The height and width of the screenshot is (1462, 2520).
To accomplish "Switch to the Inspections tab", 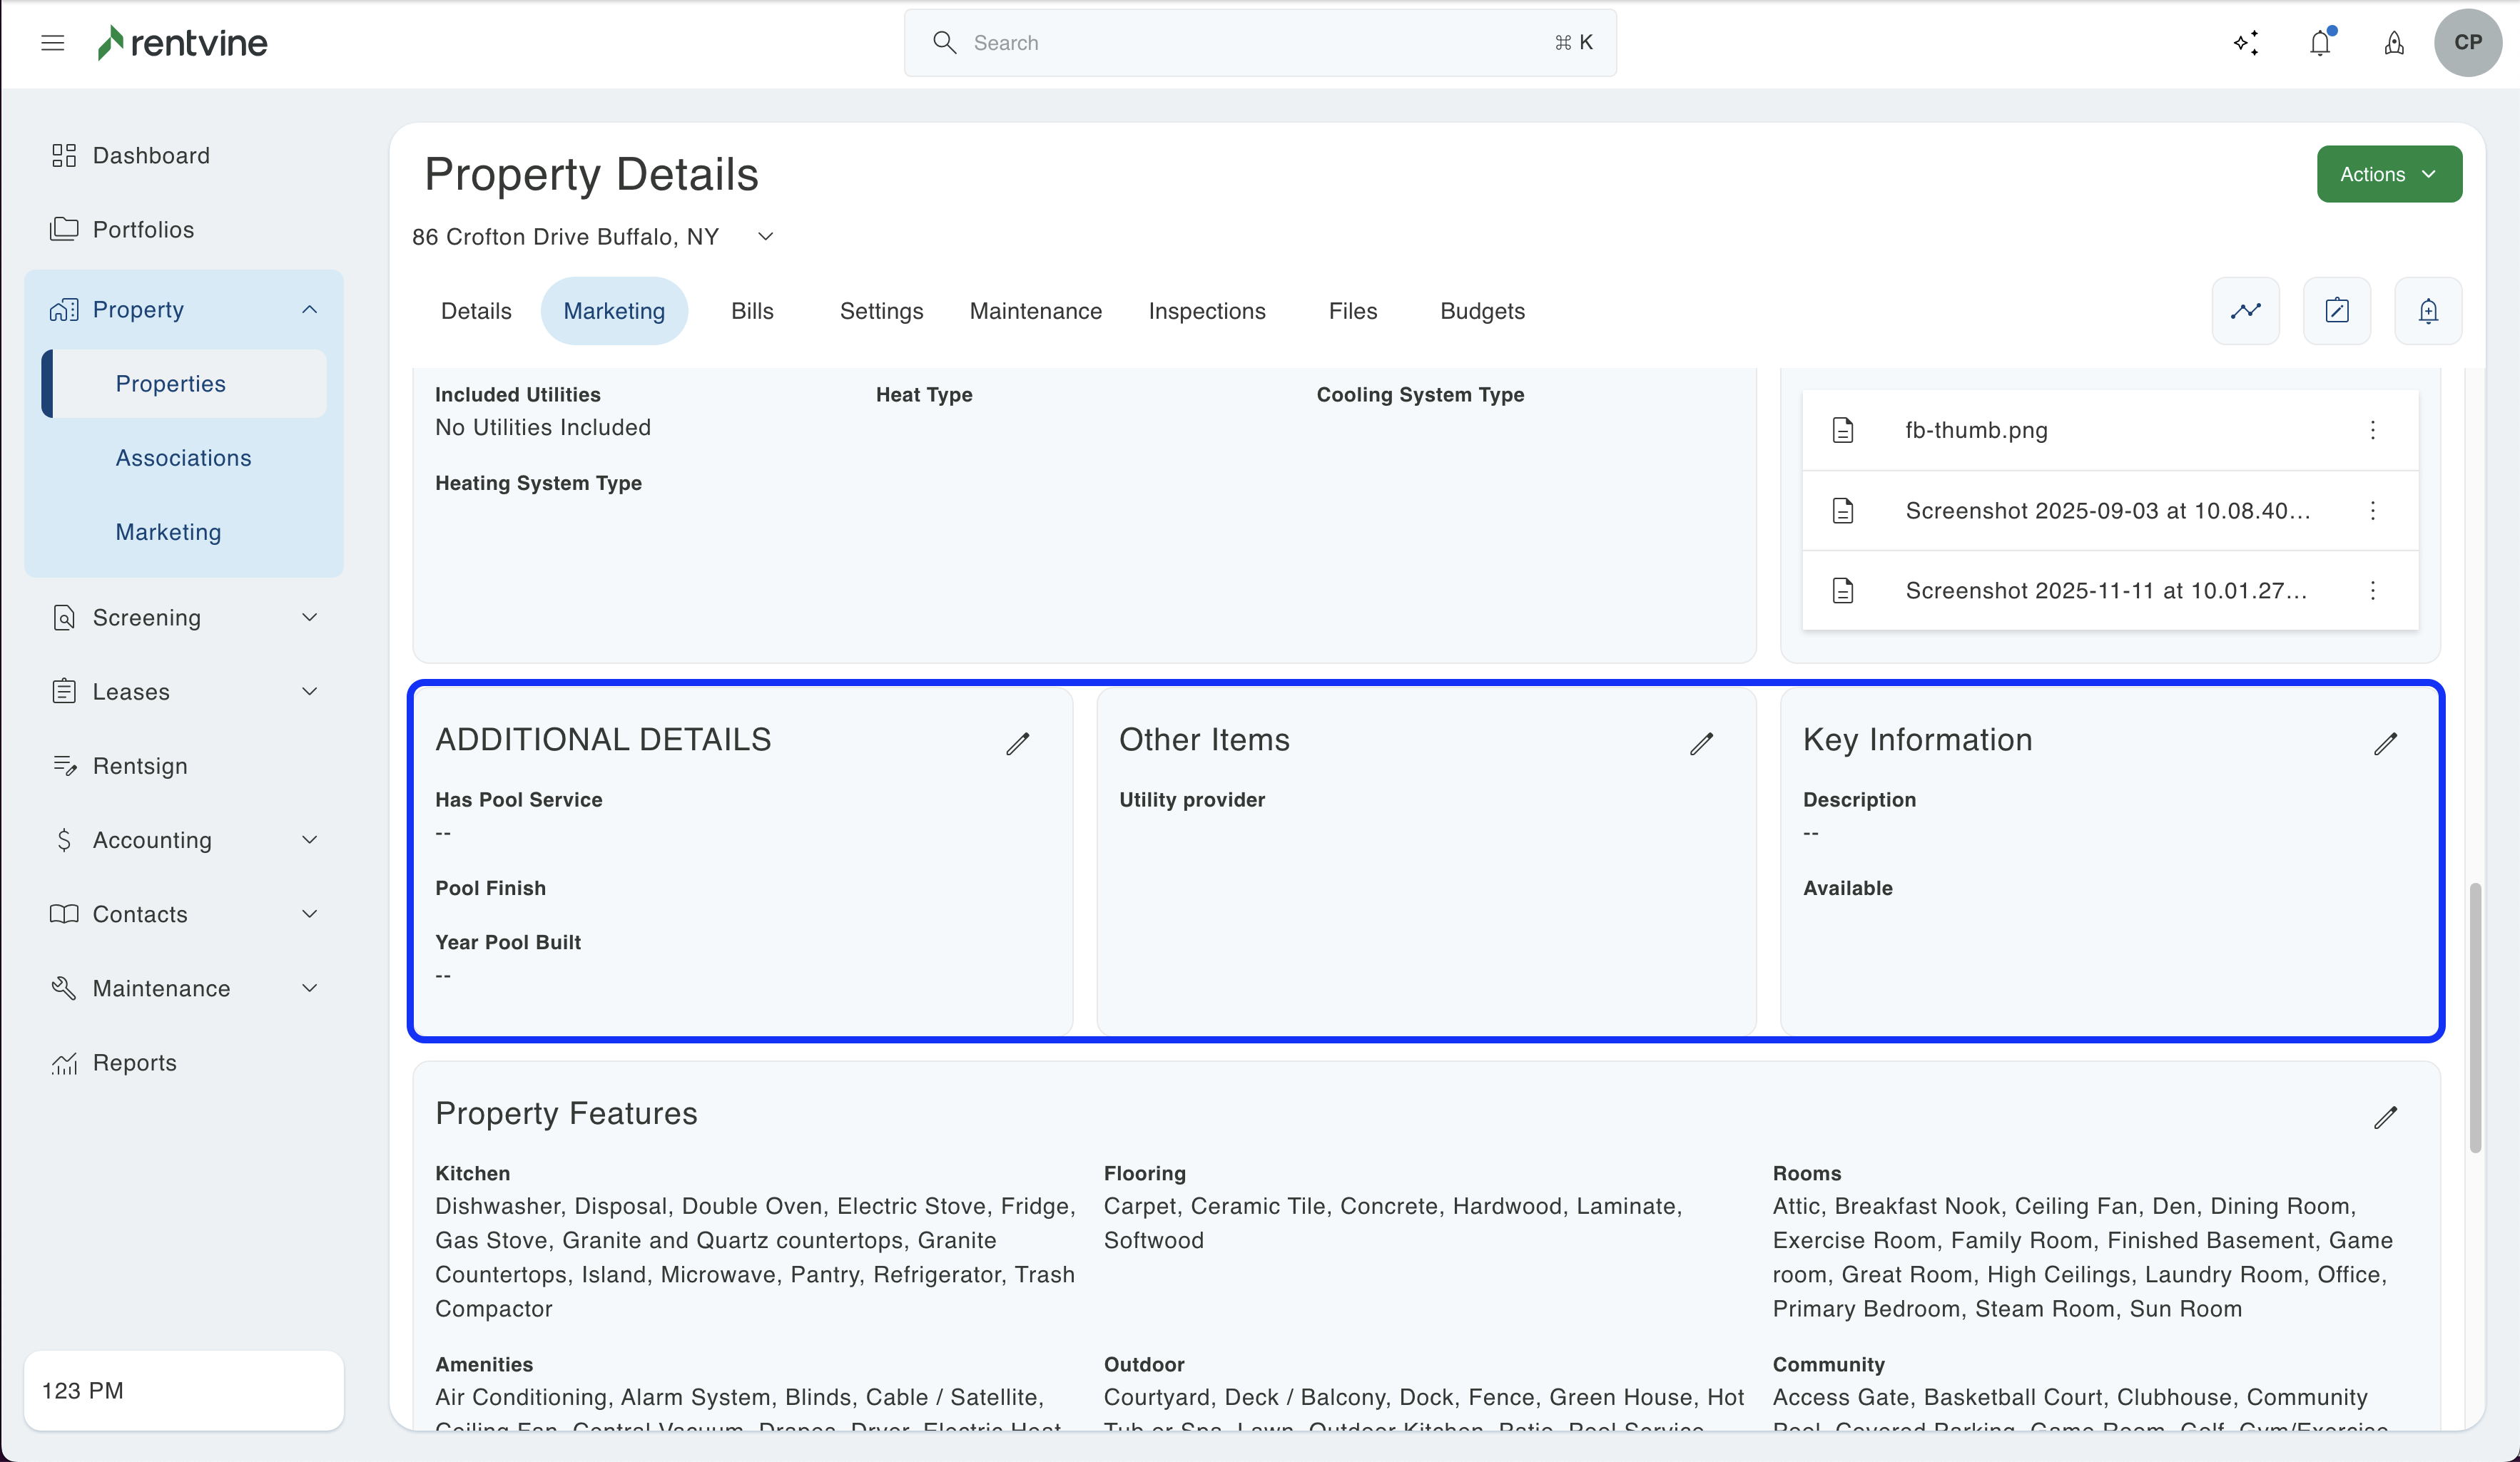I will click(1207, 311).
